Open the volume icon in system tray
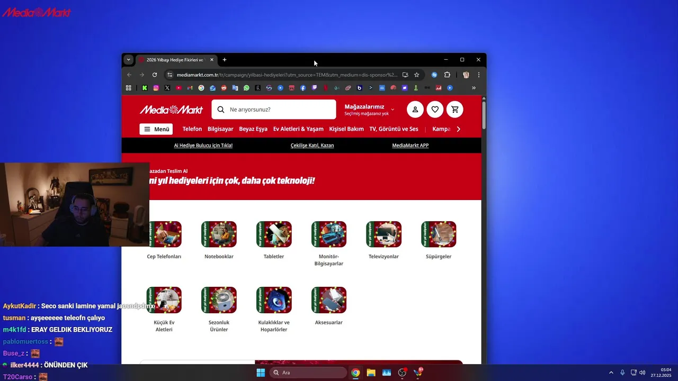 pyautogui.click(x=643, y=373)
